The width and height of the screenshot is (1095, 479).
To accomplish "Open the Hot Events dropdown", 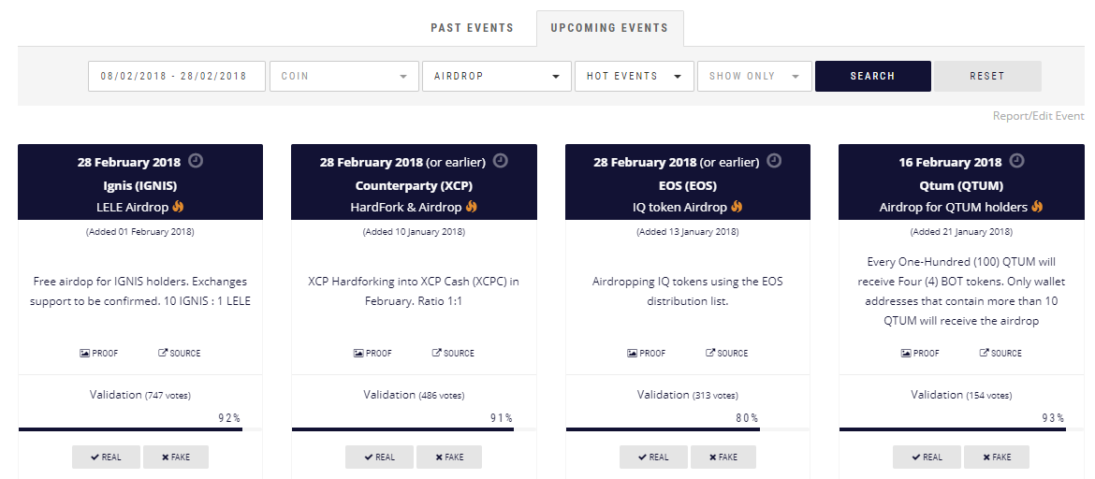I will (x=635, y=76).
